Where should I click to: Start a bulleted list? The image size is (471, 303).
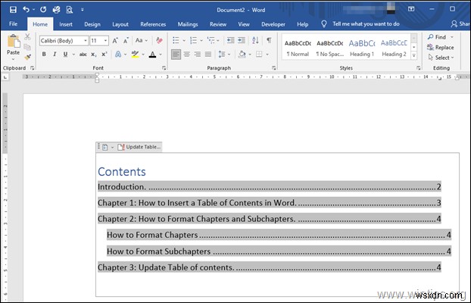click(x=176, y=40)
